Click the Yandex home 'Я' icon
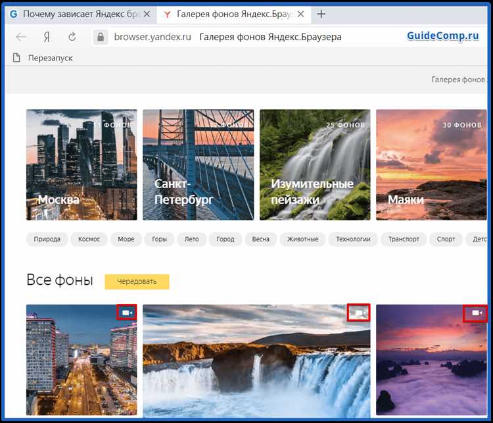The height and width of the screenshot is (423, 493). [47, 37]
